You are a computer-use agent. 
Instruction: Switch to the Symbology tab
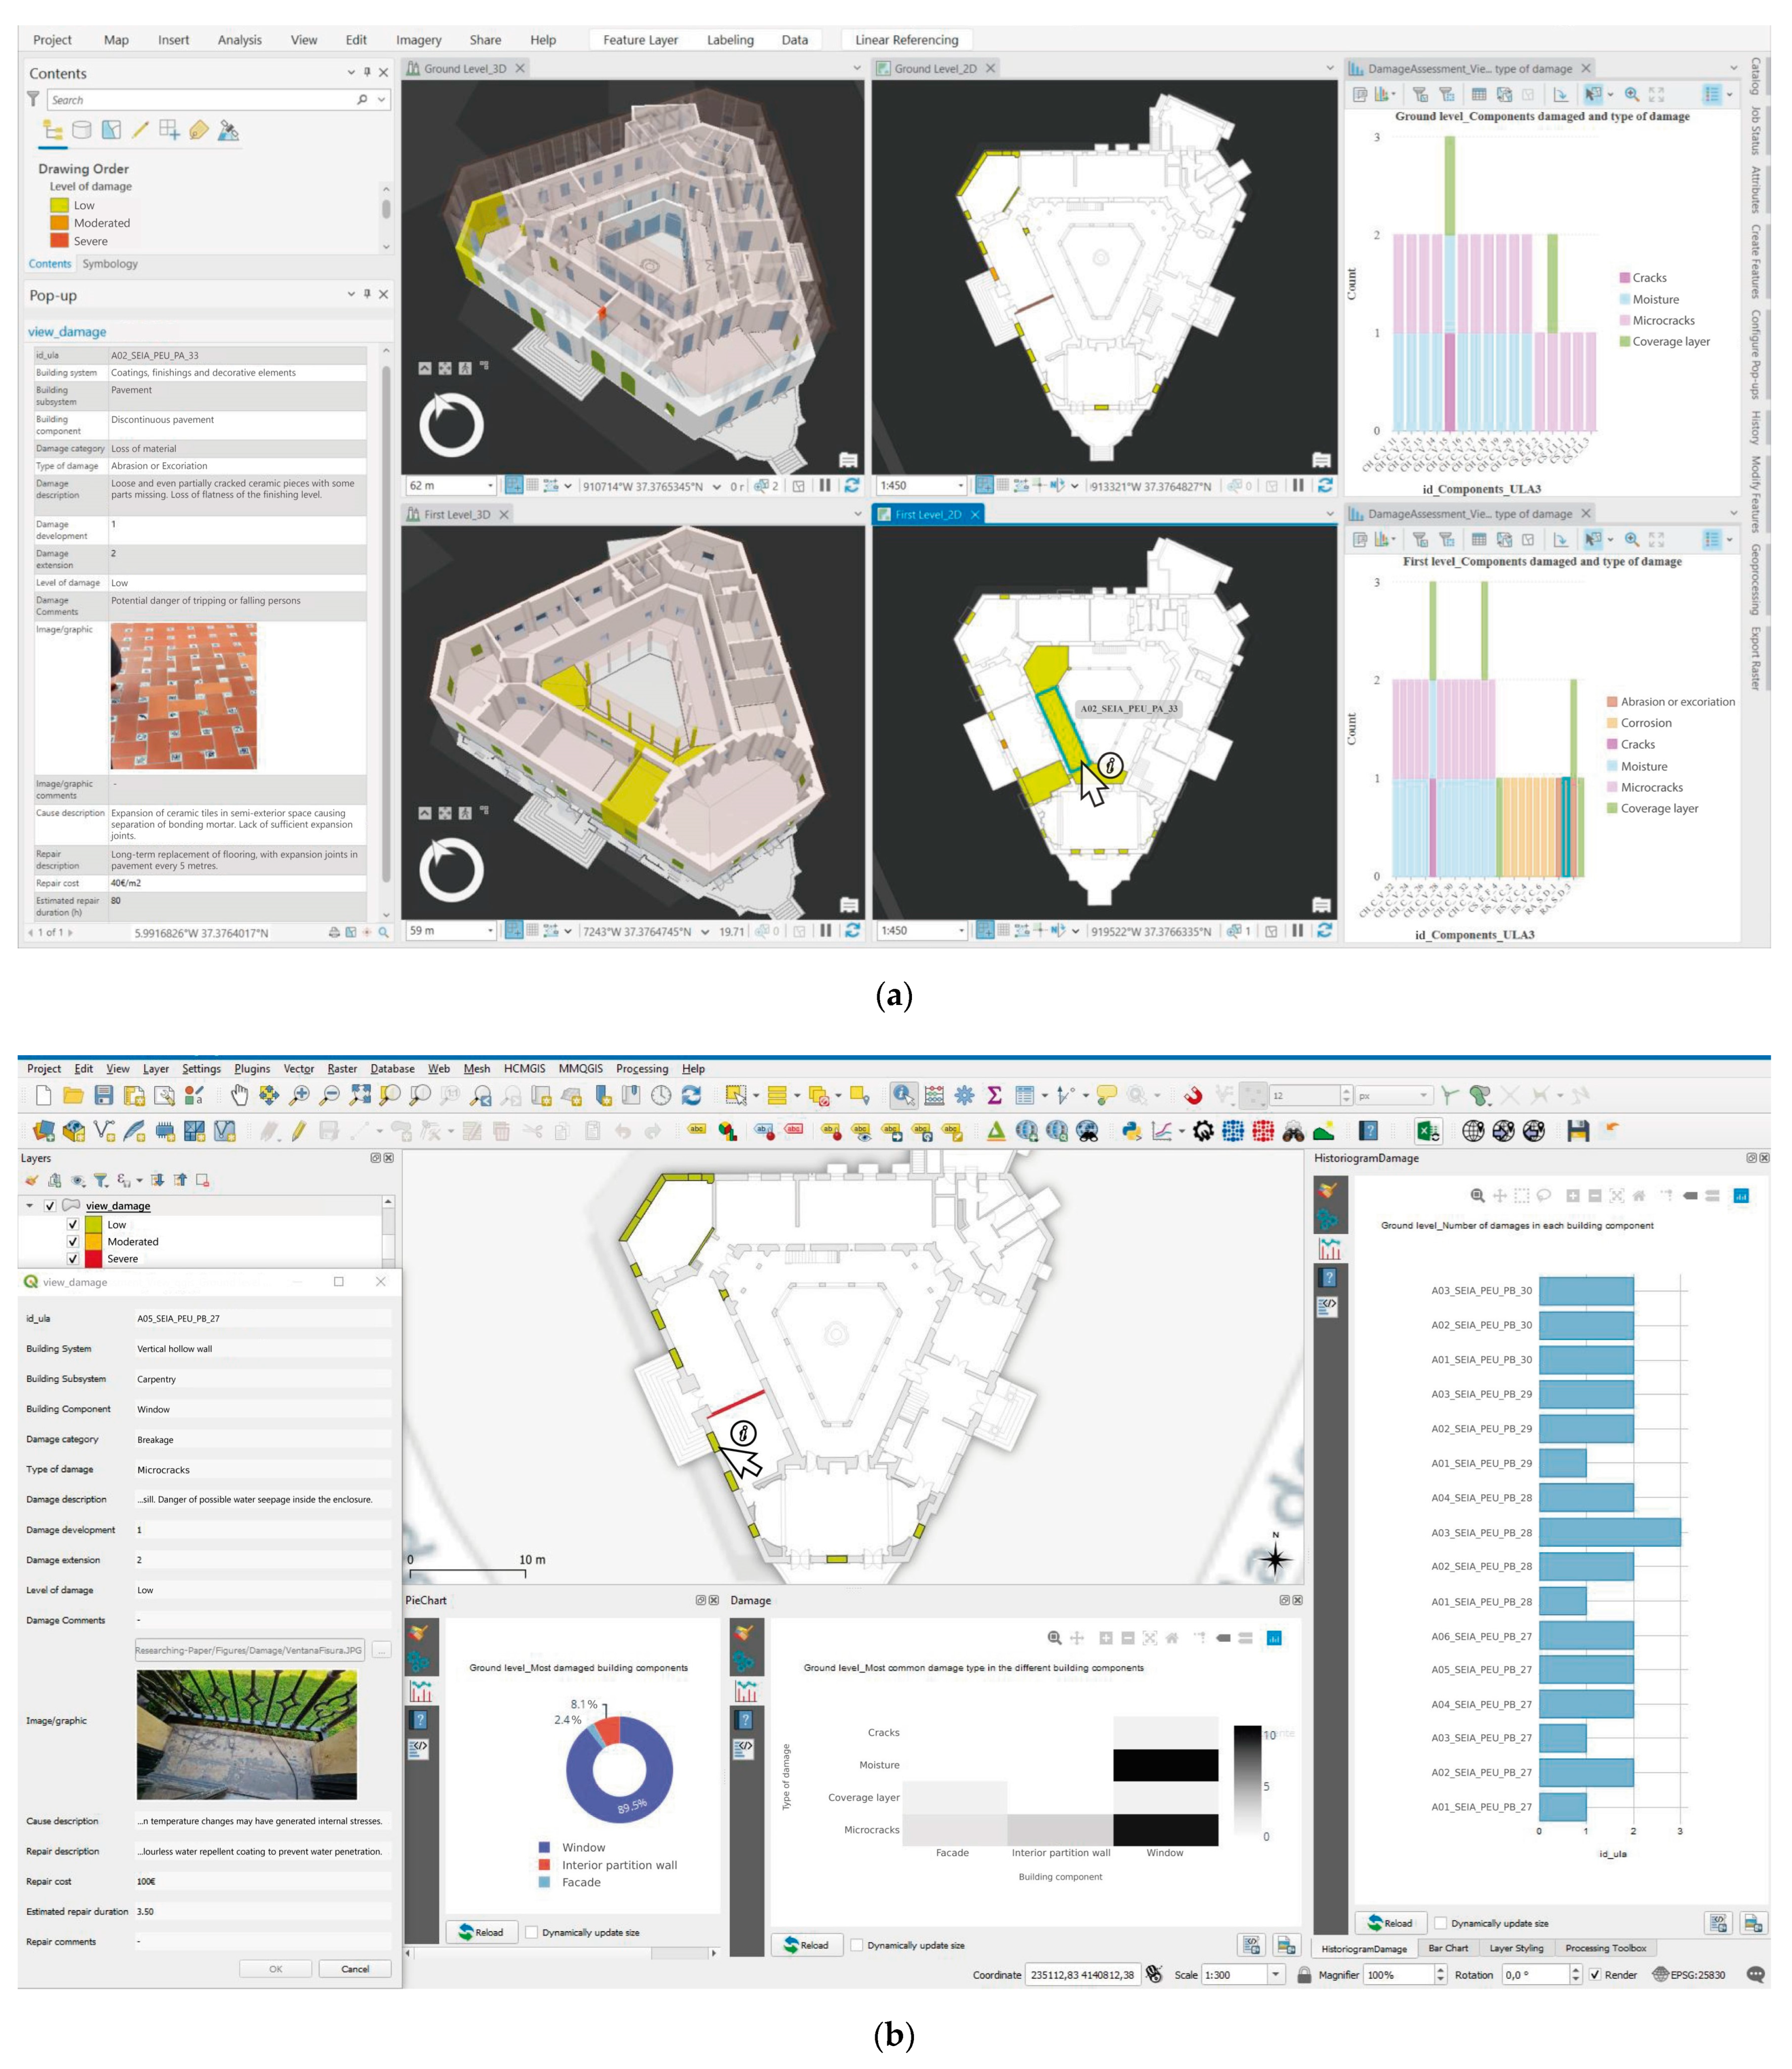click(110, 264)
